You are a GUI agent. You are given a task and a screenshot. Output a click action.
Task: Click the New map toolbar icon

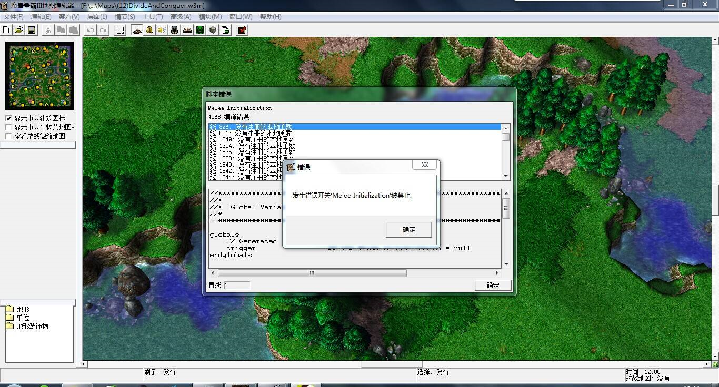tap(6, 30)
